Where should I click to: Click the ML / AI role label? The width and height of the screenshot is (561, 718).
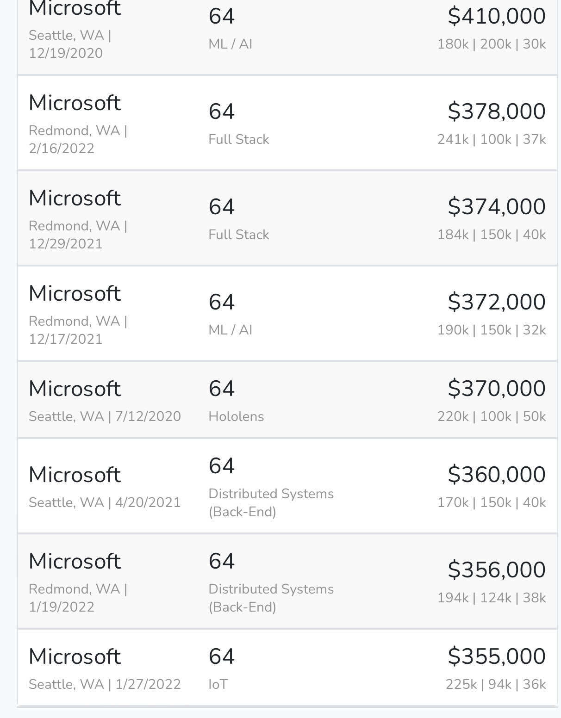coord(230,44)
